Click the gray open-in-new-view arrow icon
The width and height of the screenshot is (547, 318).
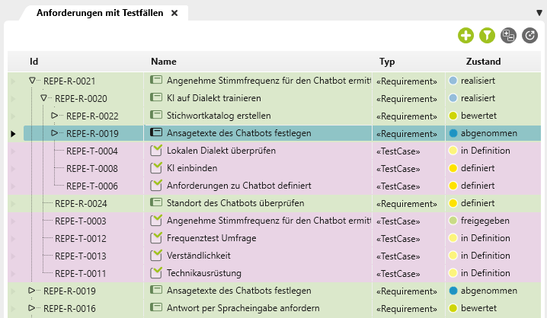(530, 35)
